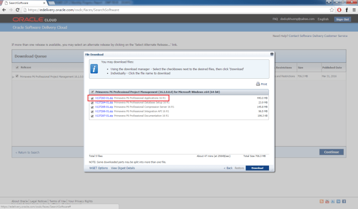Uncheck the V137263-01.zip file checkbox

pos(92,98)
